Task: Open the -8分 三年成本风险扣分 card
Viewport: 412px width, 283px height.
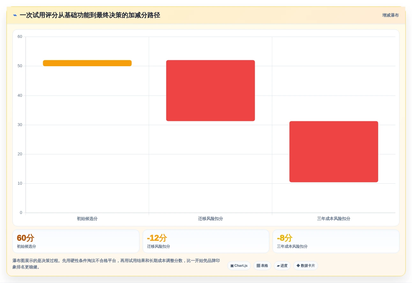Action: point(336,241)
